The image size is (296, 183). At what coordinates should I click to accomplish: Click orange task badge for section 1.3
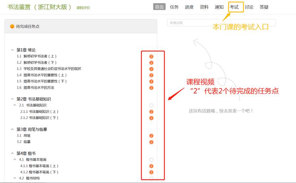[x=151, y=69]
